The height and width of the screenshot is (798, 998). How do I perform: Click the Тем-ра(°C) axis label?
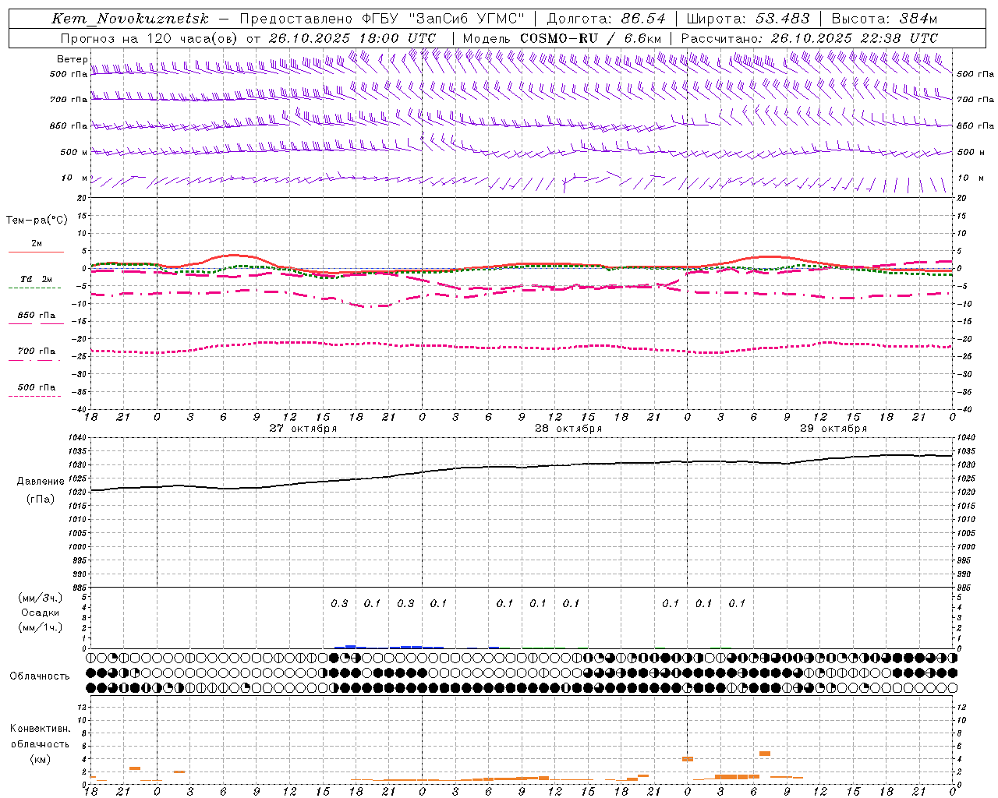click(37, 221)
